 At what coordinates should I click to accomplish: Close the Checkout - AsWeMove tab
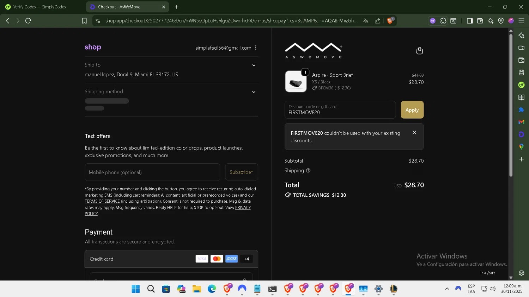[x=164, y=7]
